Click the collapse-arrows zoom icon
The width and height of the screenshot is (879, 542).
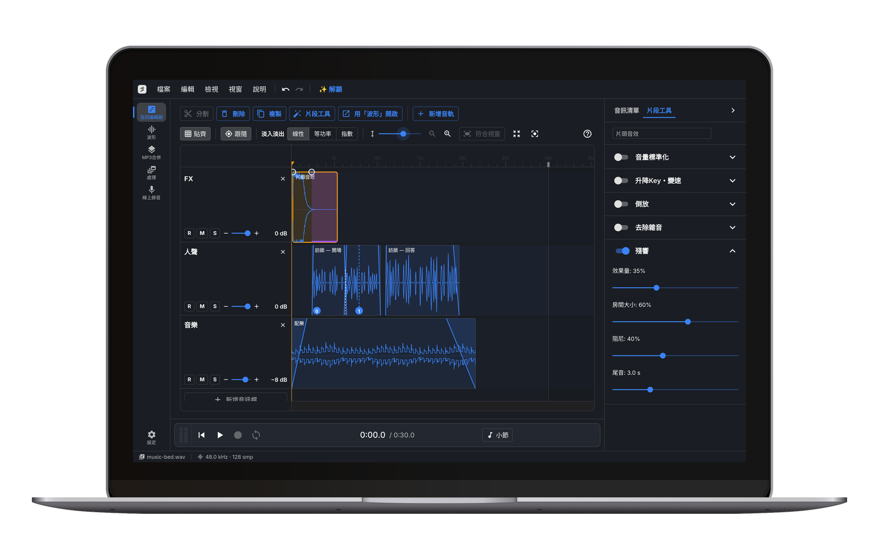517,134
